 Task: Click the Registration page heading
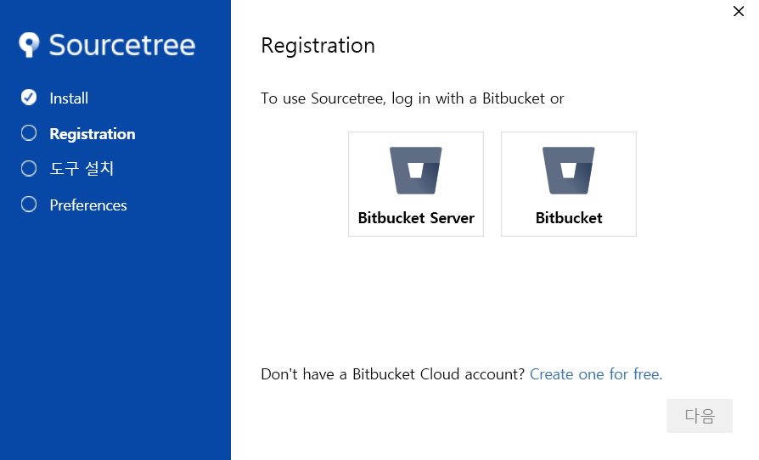point(318,46)
